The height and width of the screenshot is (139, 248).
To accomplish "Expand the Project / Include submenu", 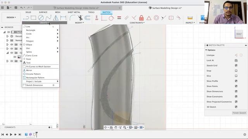I will (41, 81).
